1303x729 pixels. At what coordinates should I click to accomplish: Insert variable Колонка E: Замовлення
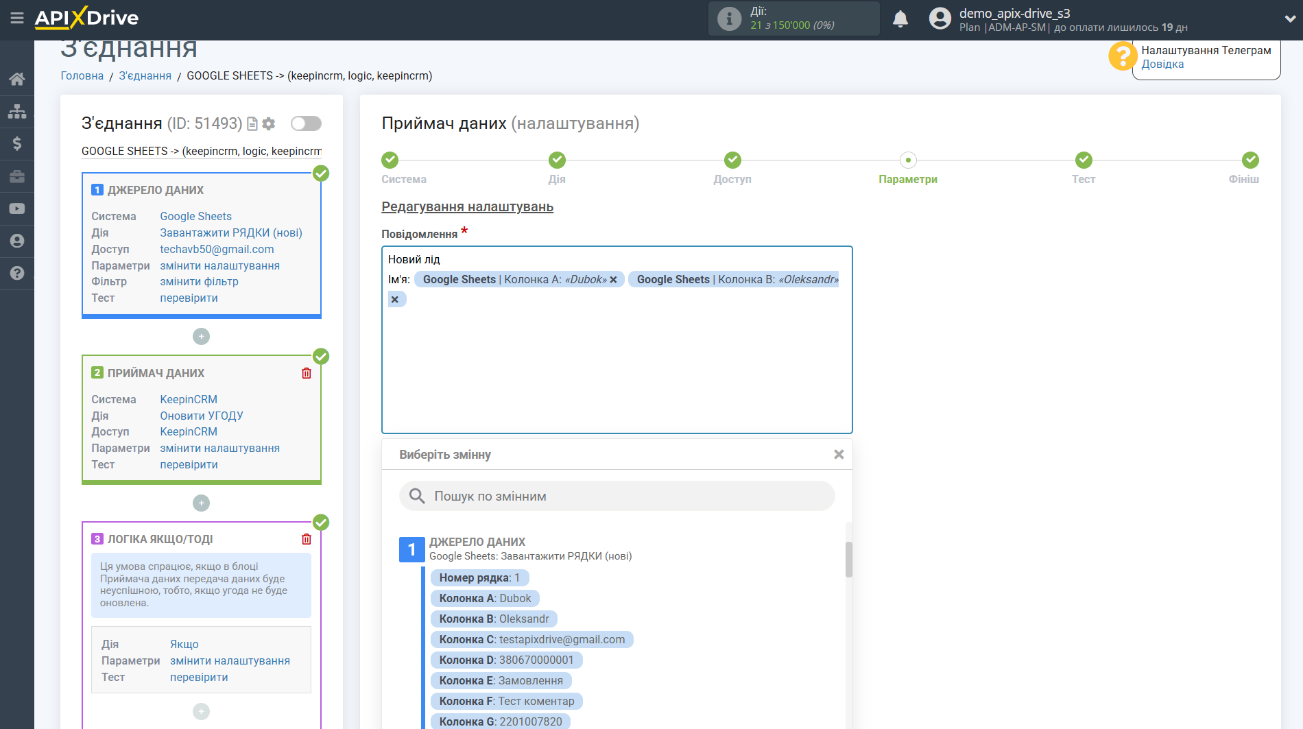pyautogui.click(x=501, y=680)
